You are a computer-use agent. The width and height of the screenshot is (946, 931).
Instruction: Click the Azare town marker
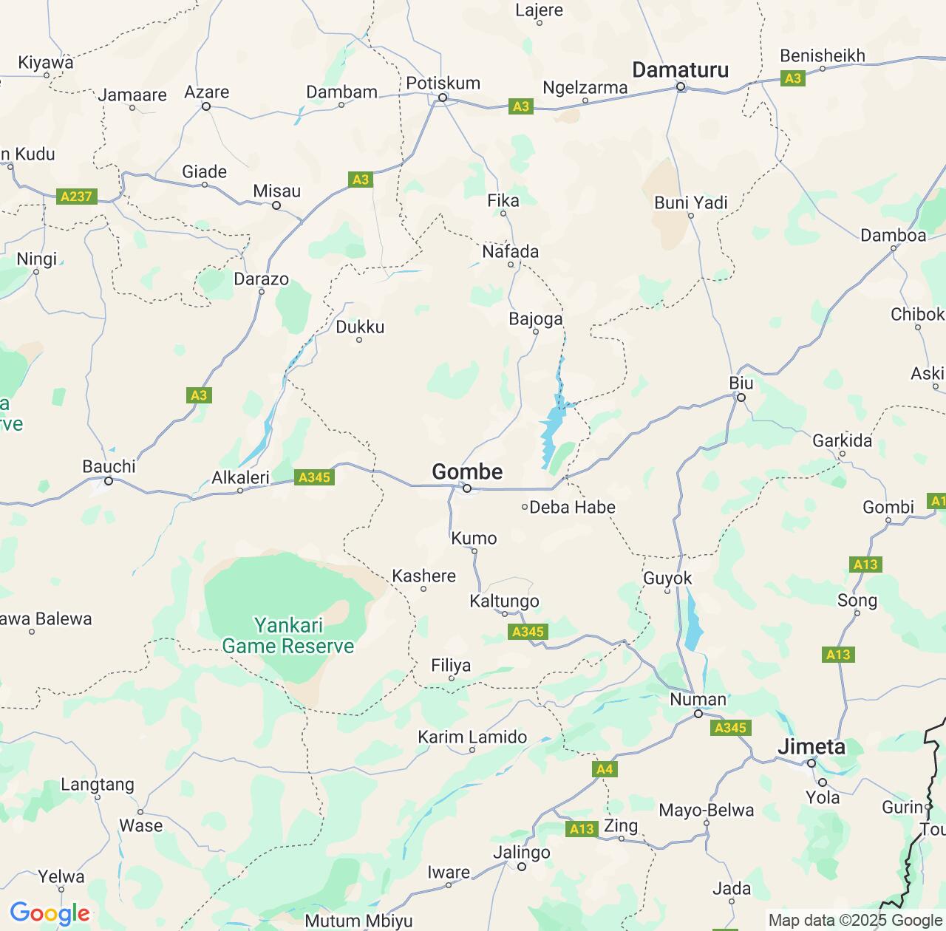[206, 106]
